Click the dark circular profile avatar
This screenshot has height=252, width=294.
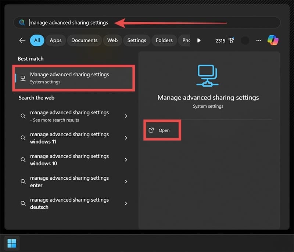tap(245, 40)
